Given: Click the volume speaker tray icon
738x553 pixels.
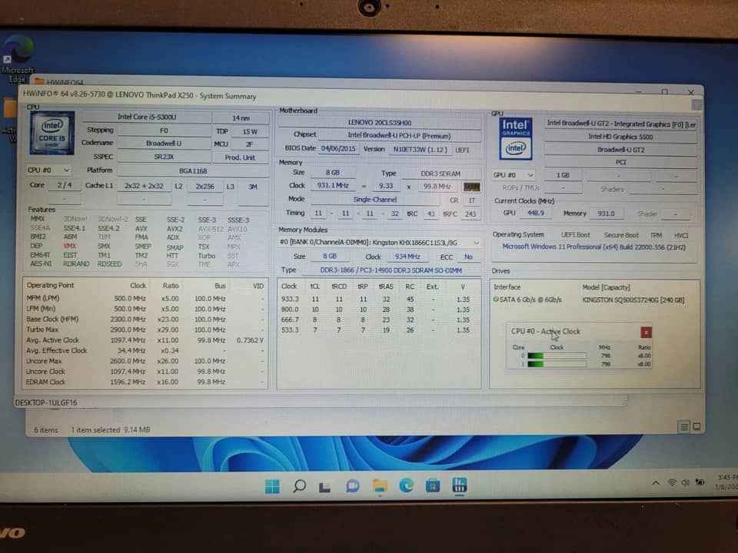Looking at the screenshot, I should 685,483.
